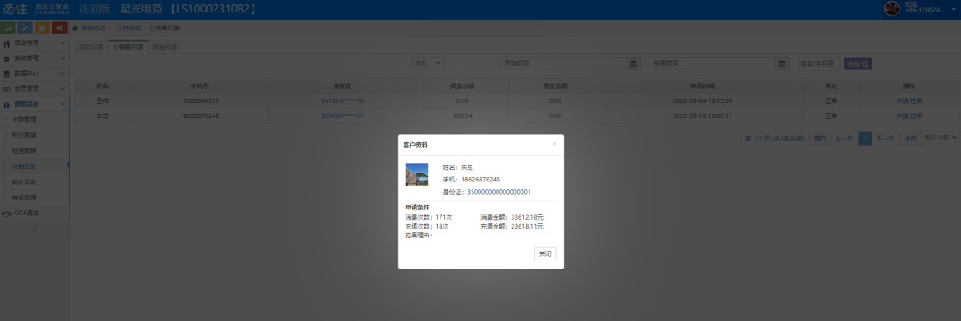The width and height of the screenshot is (961, 321).
Task: Click the blue pencil shortcut icon
Action: coord(25,28)
